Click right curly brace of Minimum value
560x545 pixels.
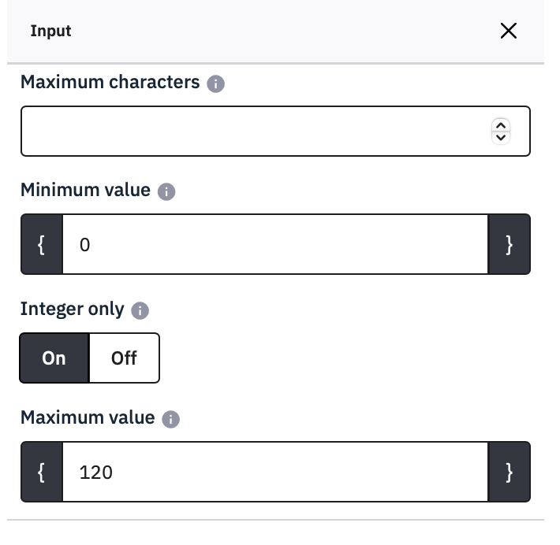click(510, 245)
